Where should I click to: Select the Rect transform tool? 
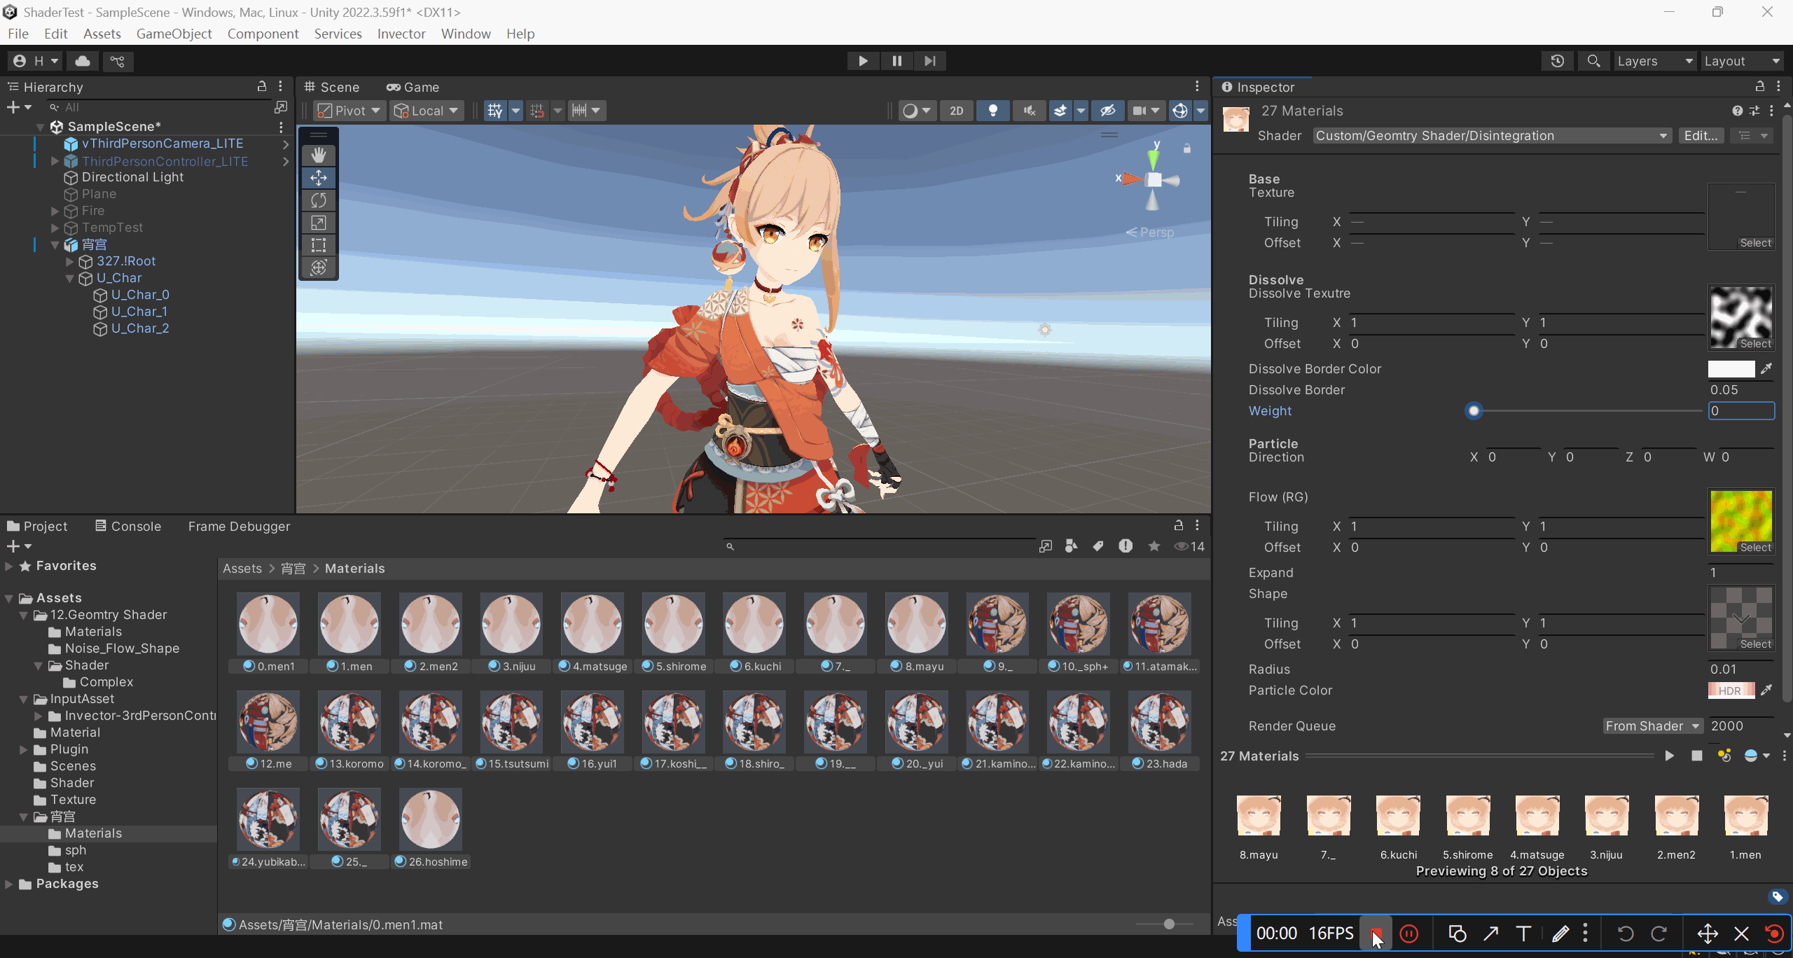point(319,245)
